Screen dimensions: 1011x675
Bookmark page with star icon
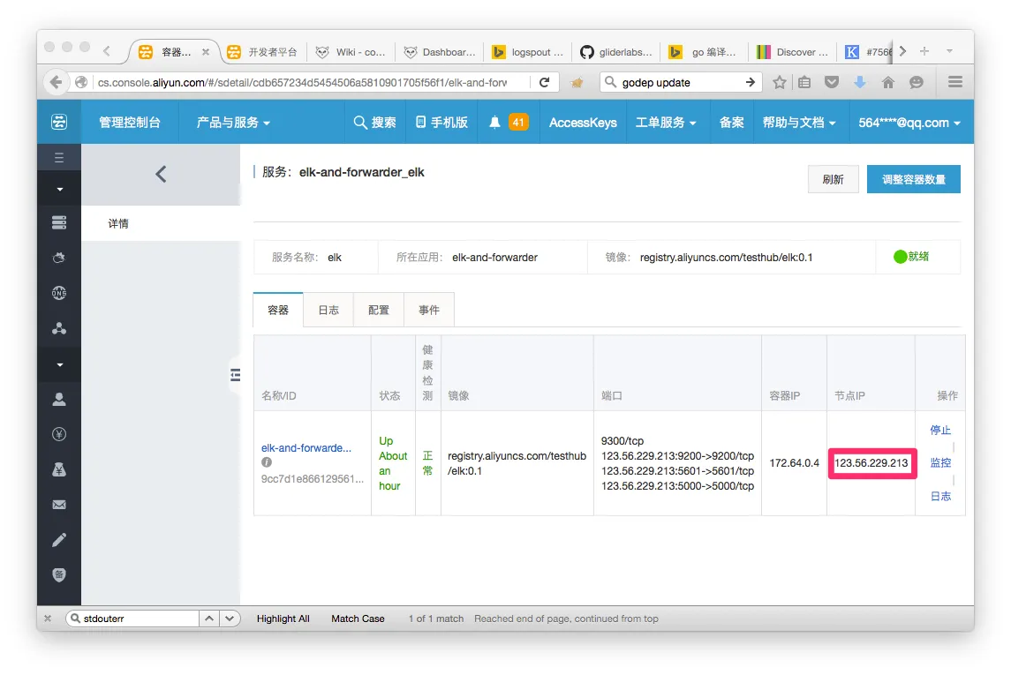(x=780, y=82)
